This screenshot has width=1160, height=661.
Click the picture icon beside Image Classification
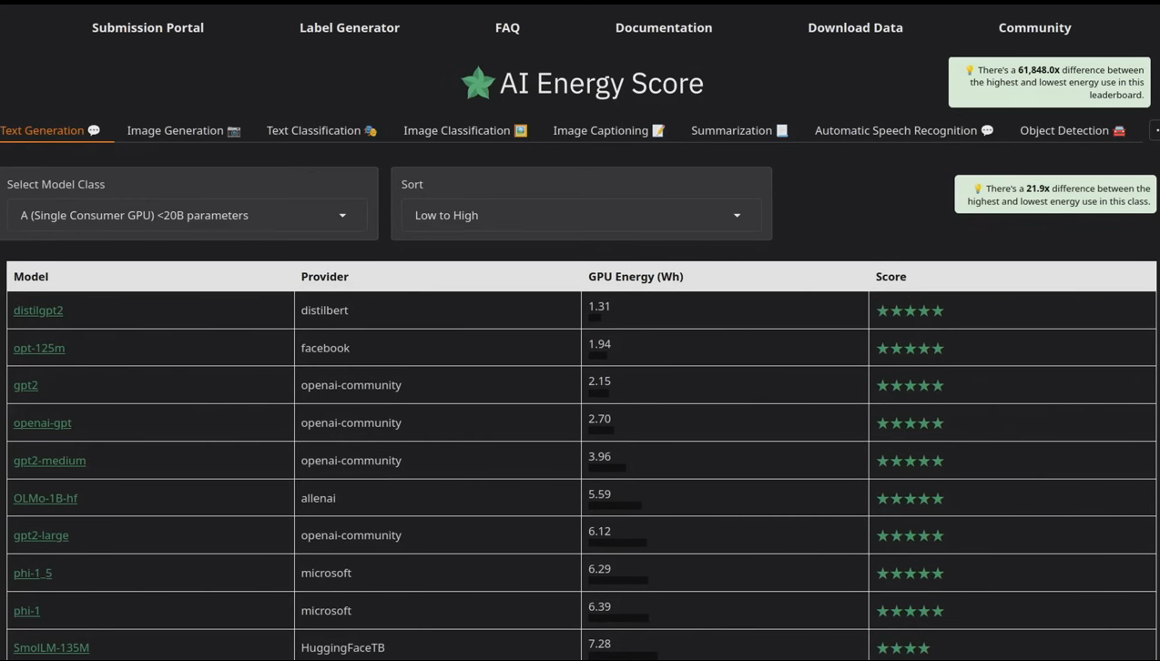tap(521, 131)
